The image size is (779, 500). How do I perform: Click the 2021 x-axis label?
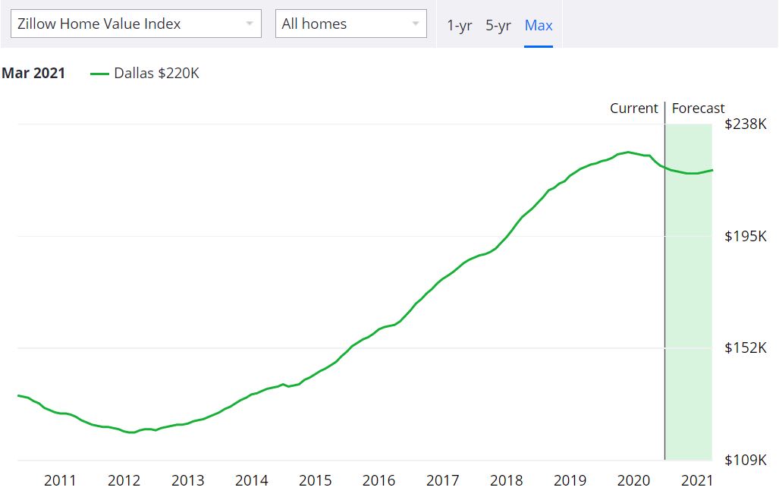(x=697, y=480)
